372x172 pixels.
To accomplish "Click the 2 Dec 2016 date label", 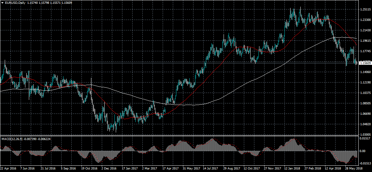I will pyautogui.click(x=109, y=169).
